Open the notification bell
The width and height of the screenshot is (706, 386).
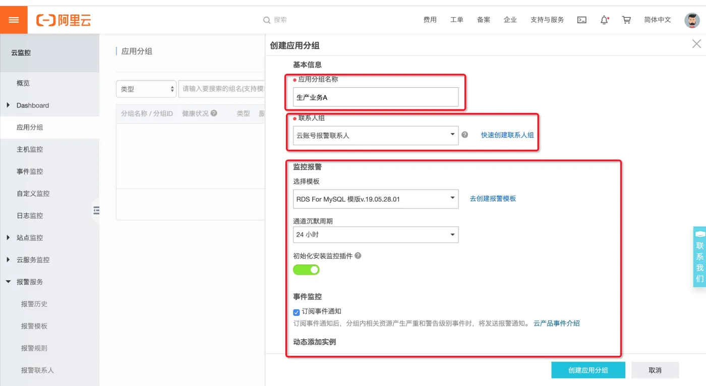[604, 20]
